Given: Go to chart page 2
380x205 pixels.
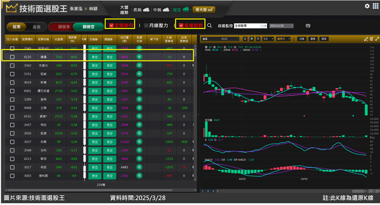Looking at the screenshot, I should [208, 191].
